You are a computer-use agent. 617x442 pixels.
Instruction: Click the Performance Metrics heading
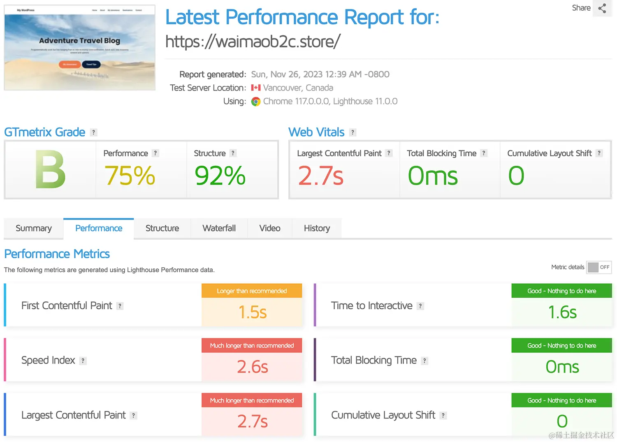click(57, 254)
